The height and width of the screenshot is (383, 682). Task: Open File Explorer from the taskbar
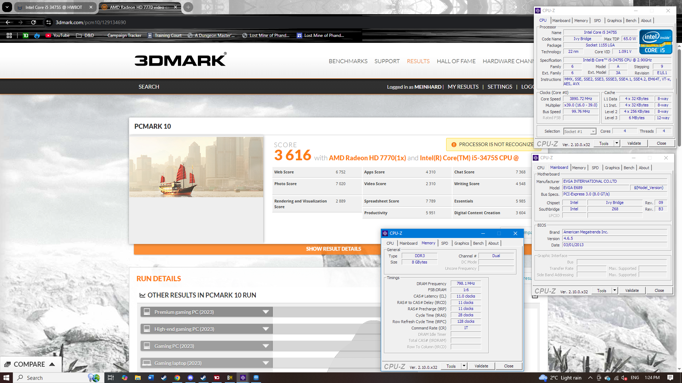pyautogui.click(x=138, y=378)
